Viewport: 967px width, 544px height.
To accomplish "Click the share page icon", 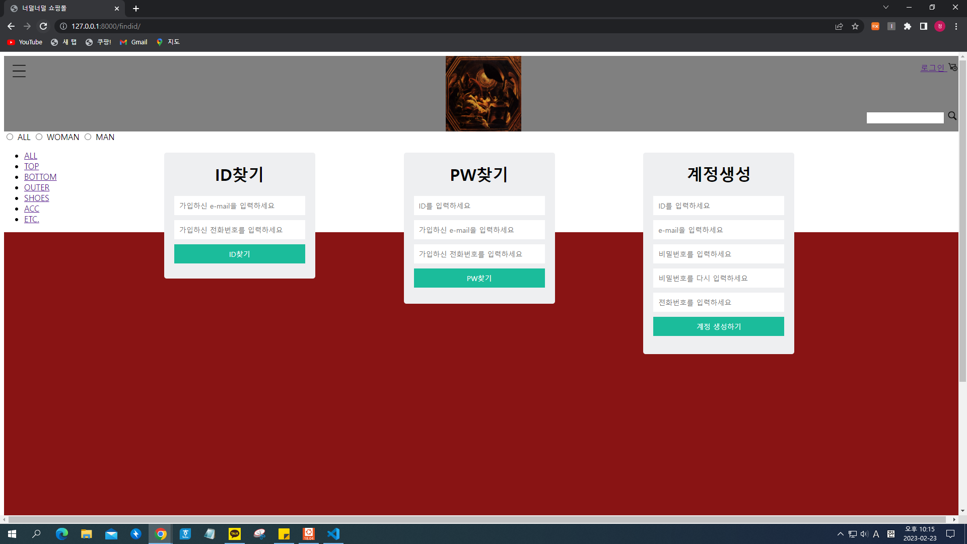I will click(839, 26).
